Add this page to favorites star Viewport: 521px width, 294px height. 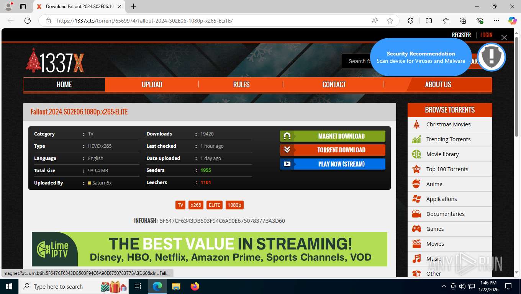(390, 21)
